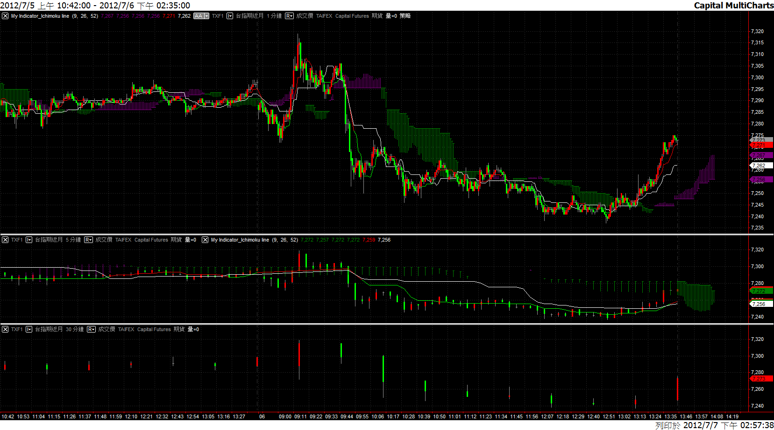Click the 1 分鐘 interval label
This screenshot has height=430, width=774.
(274, 16)
